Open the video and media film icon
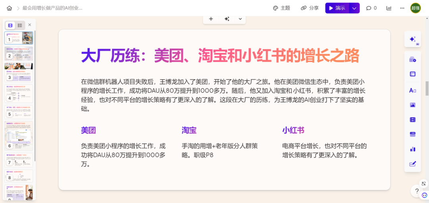The image size is (429, 203). [413, 120]
